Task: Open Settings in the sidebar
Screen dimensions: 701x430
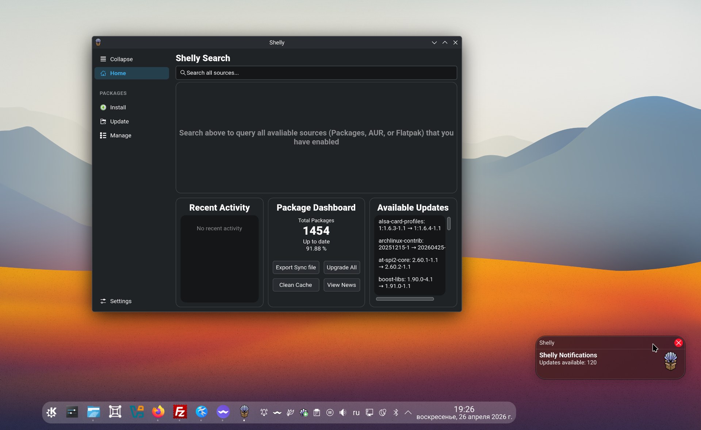Action: (x=120, y=301)
